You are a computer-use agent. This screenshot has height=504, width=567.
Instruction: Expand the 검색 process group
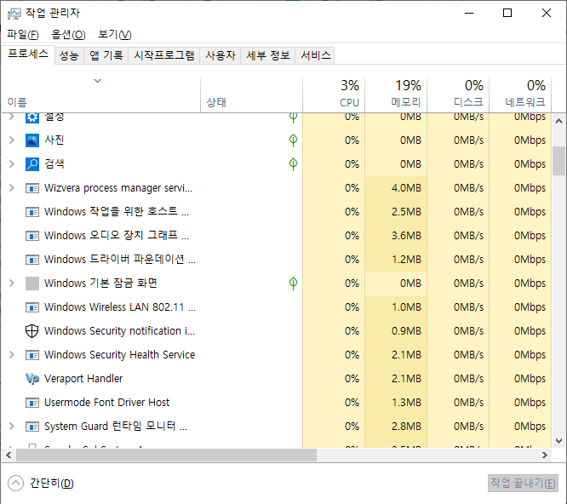click(x=12, y=164)
